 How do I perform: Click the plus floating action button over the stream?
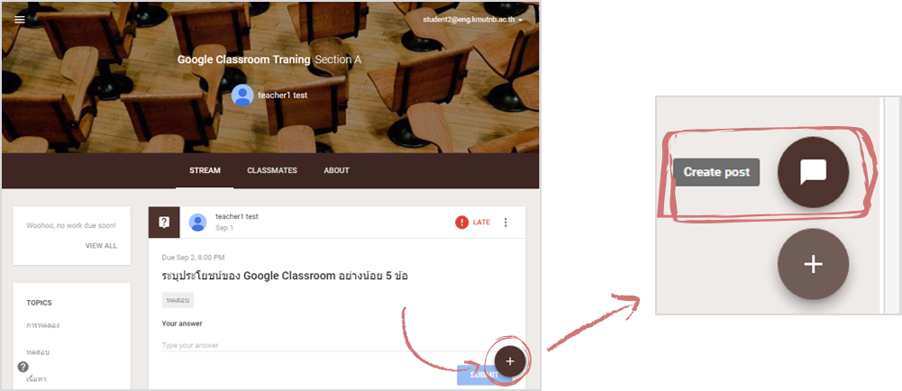click(510, 361)
